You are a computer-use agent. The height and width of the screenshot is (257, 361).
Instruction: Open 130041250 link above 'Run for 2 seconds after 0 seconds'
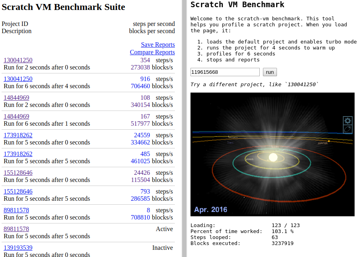pyautogui.click(x=18, y=60)
